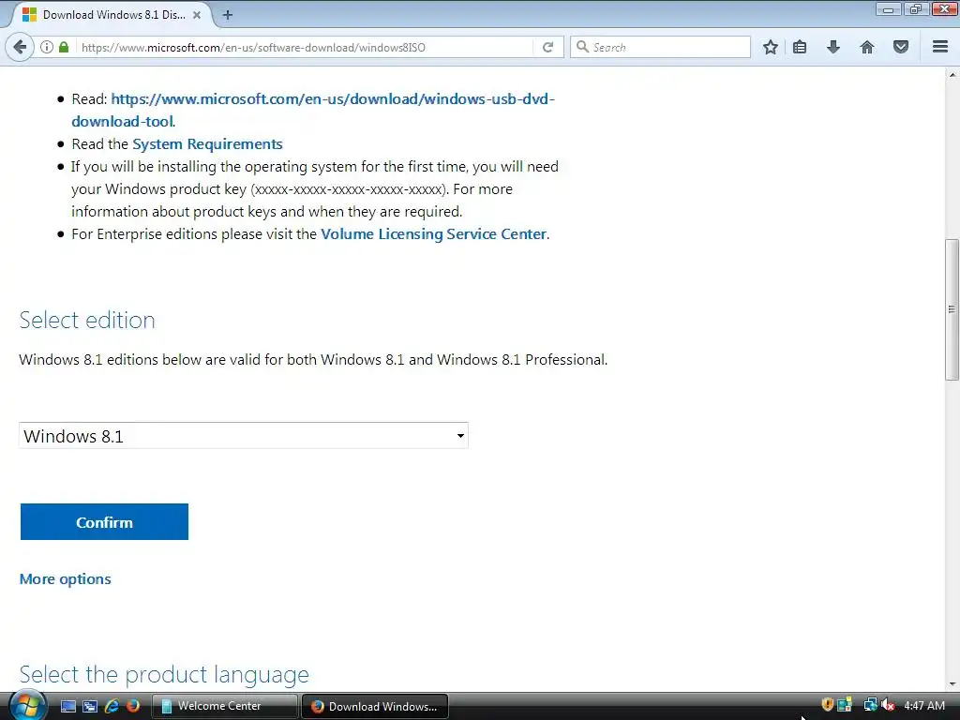Open the Firefox hamburger menu
960x720 pixels.
(x=940, y=47)
